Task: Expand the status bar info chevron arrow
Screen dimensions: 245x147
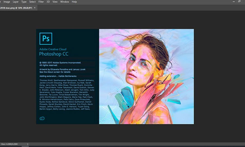Action: pyautogui.click(x=27, y=144)
